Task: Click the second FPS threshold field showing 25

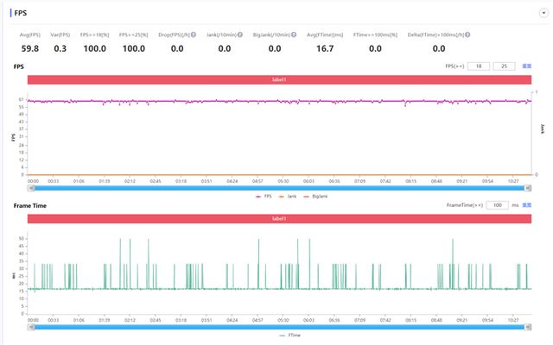Action: pyautogui.click(x=503, y=66)
